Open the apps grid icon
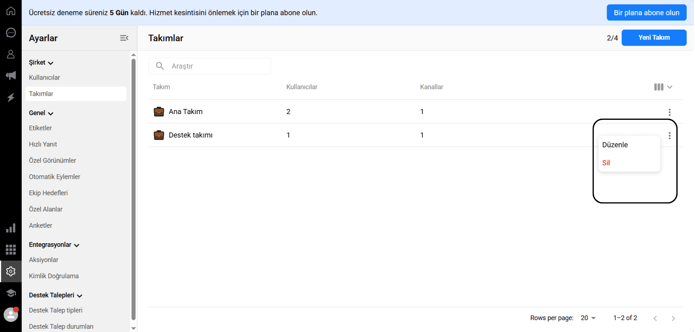 coord(11,249)
